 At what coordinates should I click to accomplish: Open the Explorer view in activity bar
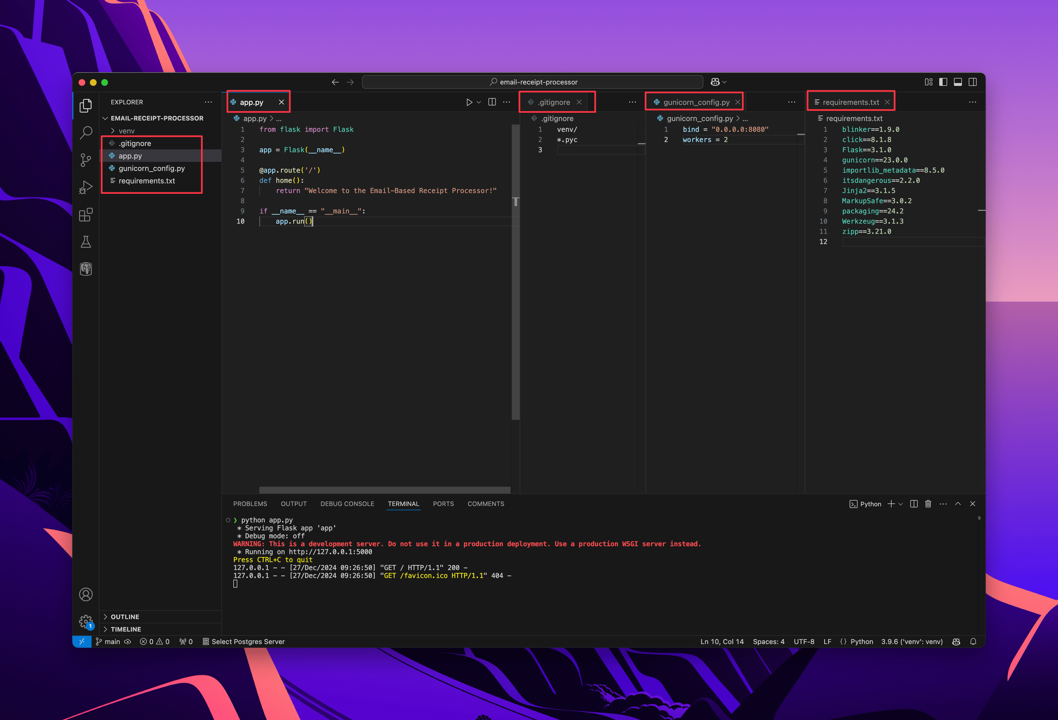click(86, 105)
